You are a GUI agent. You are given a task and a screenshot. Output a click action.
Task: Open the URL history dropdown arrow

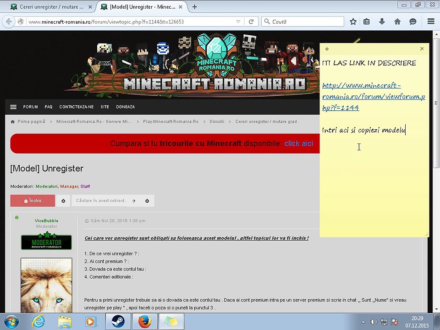tap(238, 22)
